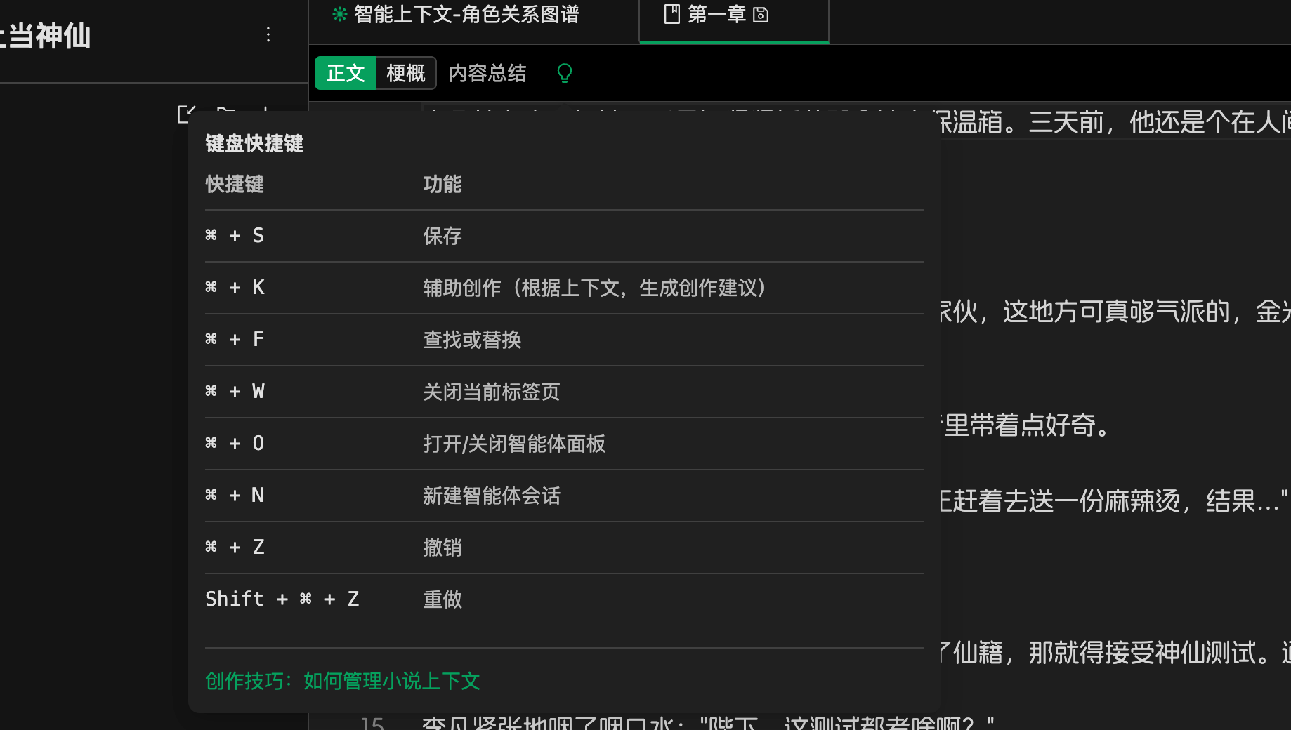Switch to 正文 view mode

tap(346, 73)
